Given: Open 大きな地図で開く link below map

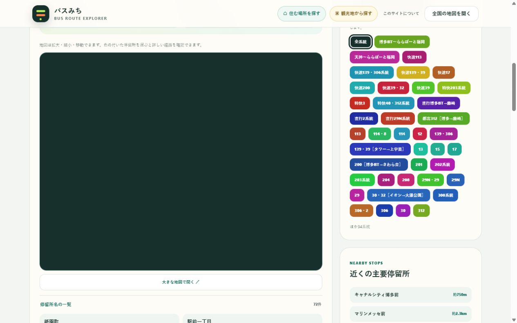Looking at the screenshot, I should click(181, 282).
